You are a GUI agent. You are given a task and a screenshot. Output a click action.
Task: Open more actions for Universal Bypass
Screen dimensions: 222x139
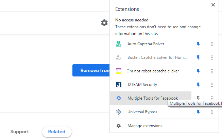(x=212, y=112)
